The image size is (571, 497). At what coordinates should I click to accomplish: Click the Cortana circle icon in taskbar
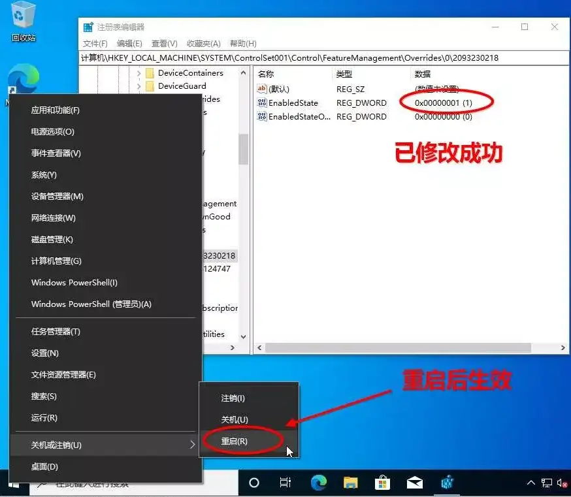254,483
